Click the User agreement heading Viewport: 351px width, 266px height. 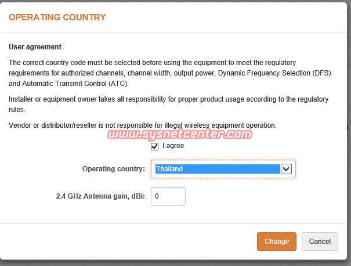pyautogui.click(x=35, y=46)
